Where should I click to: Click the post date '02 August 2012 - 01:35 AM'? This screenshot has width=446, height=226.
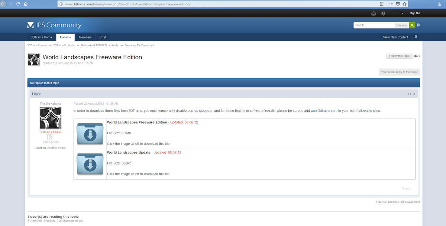[x=101, y=104]
